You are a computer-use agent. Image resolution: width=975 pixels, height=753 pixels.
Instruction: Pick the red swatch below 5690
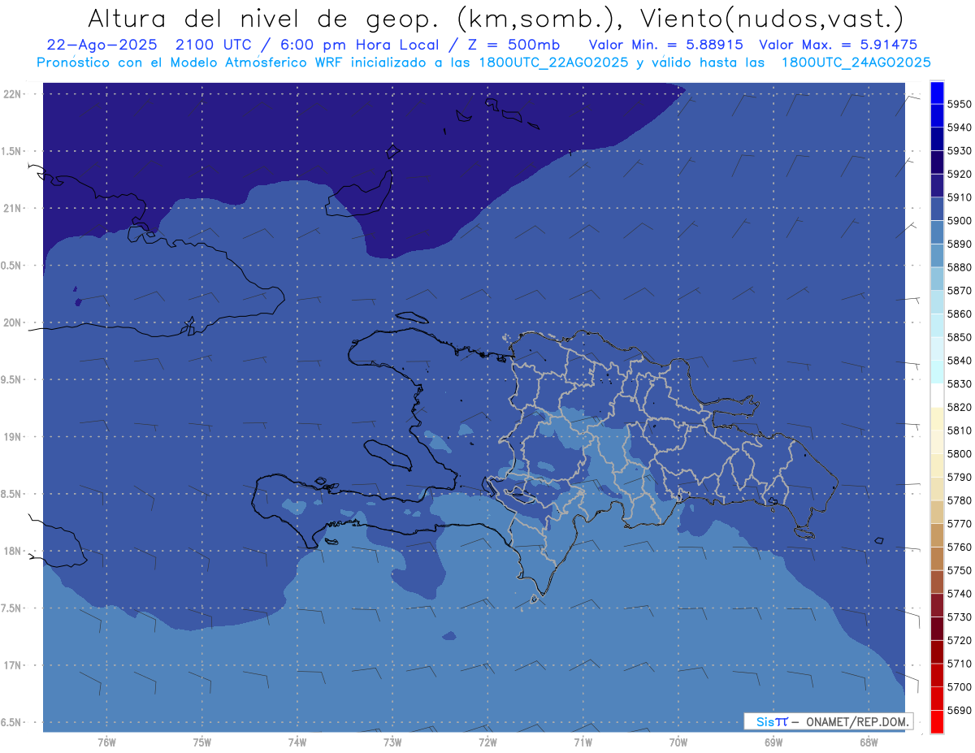(x=936, y=722)
